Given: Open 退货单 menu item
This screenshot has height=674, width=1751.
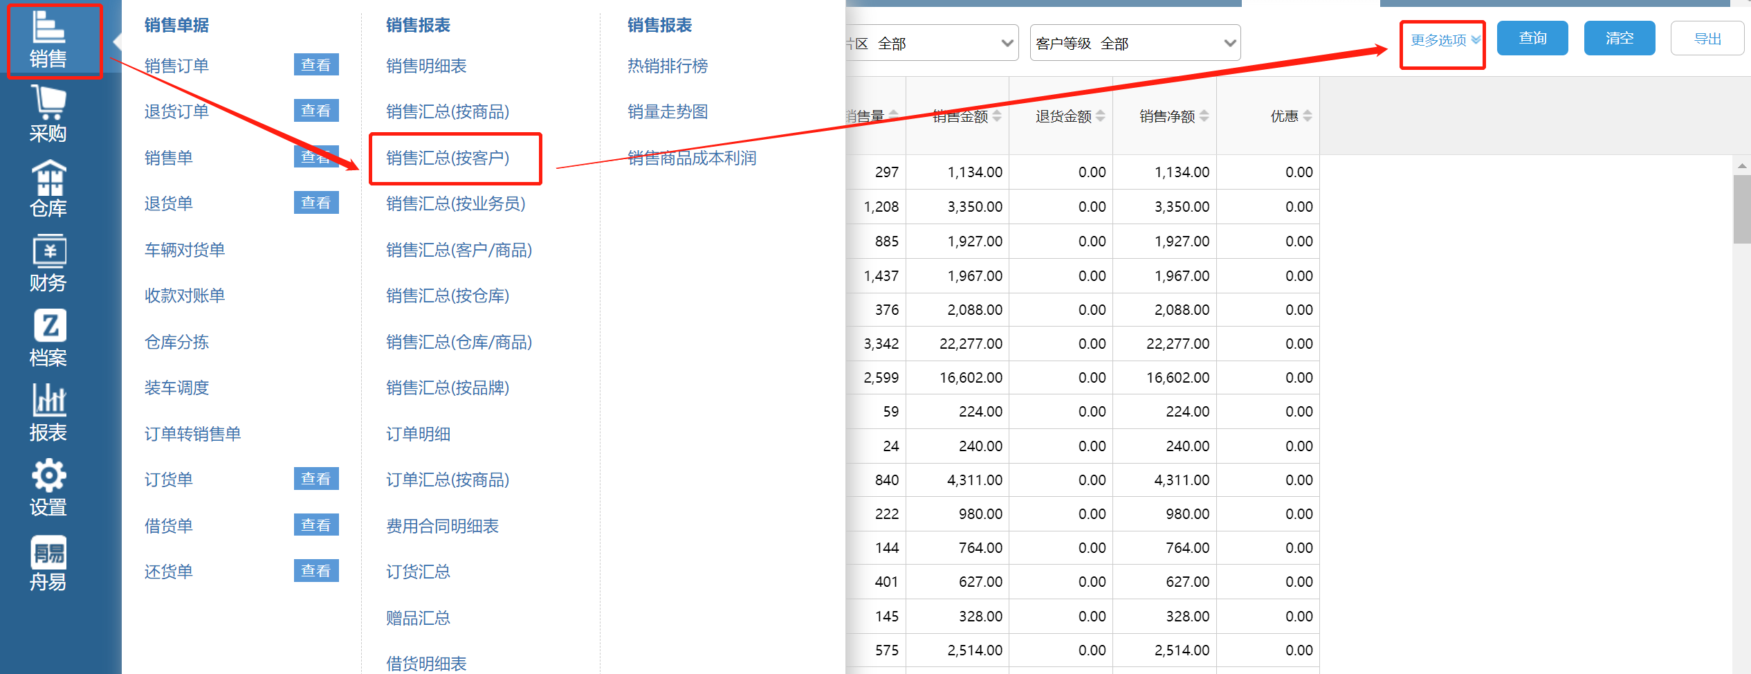Looking at the screenshot, I should 168,203.
